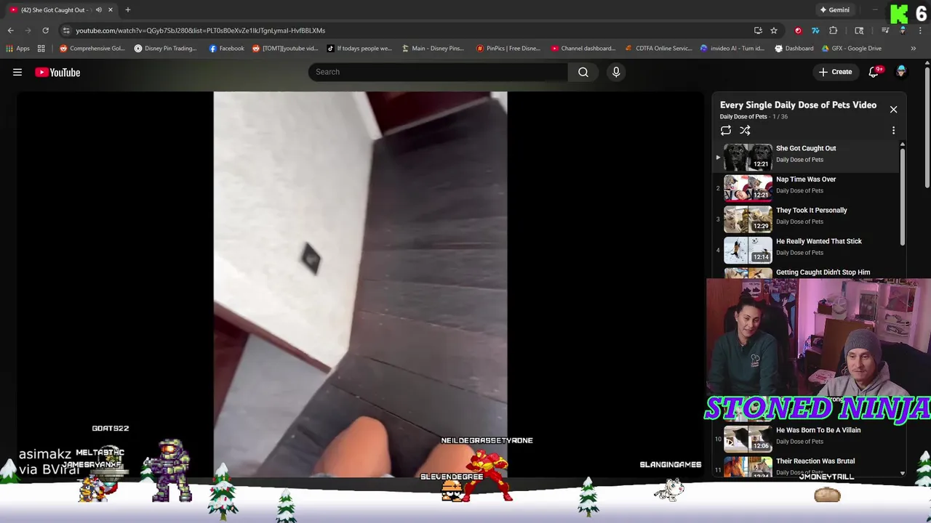Open the Channel dashboard bookmark
Viewport: 931px width, 523px height.
tap(583, 49)
